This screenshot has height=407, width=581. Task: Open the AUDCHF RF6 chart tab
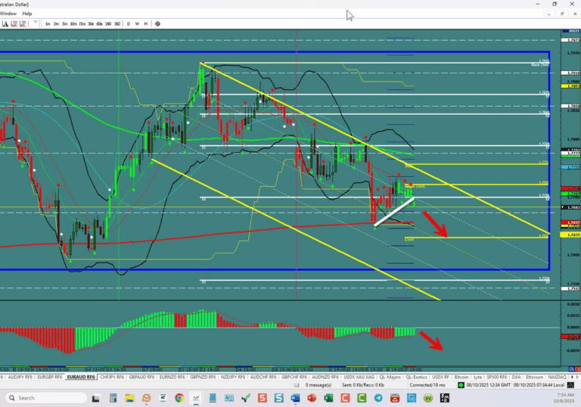(263, 377)
